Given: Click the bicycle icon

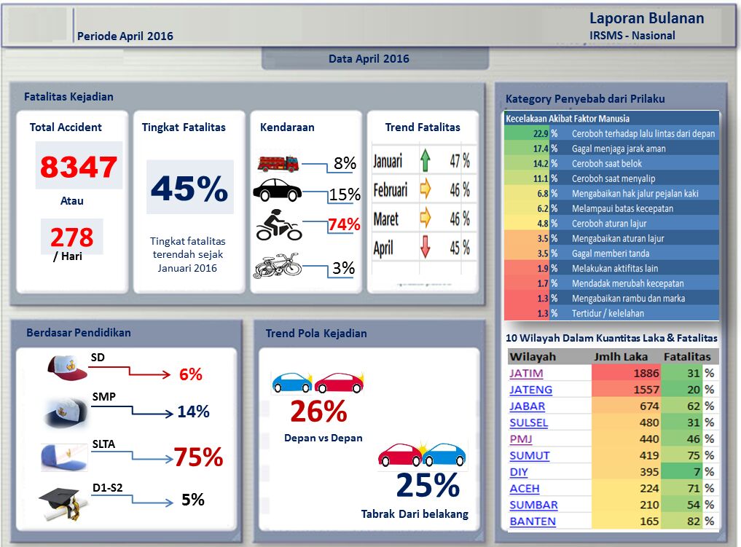Looking at the screenshot, I should point(277,265).
